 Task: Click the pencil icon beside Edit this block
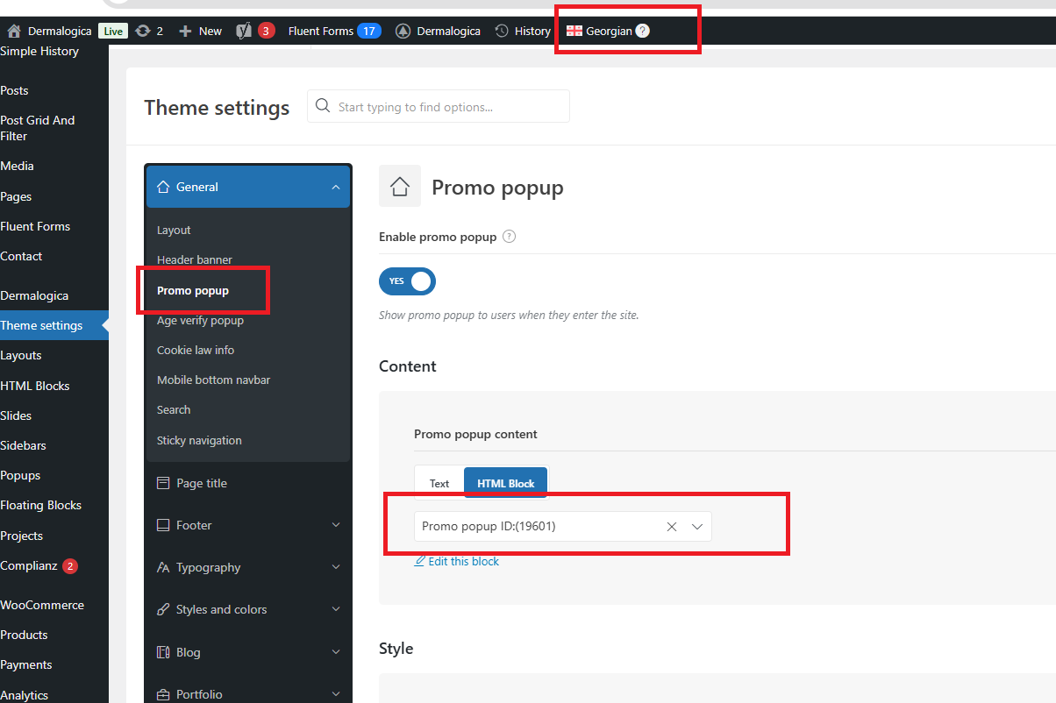[x=420, y=561]
